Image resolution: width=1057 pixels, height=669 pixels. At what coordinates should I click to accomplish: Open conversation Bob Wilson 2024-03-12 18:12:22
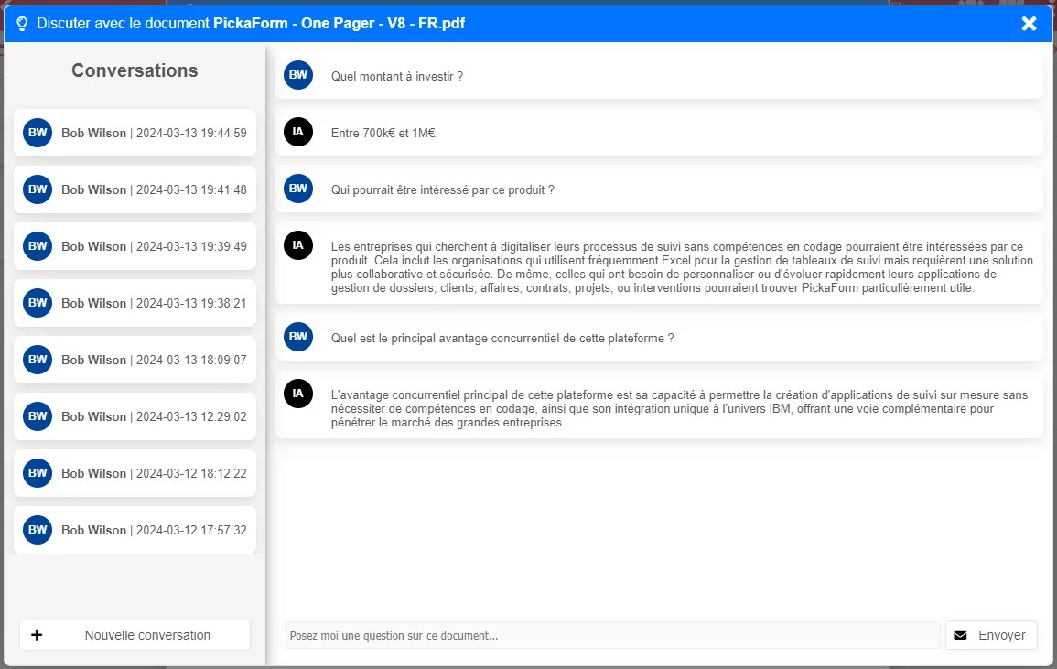click(135, 472)
